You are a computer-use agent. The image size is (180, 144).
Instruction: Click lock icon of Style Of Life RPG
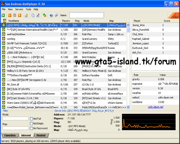click(4, 89)
